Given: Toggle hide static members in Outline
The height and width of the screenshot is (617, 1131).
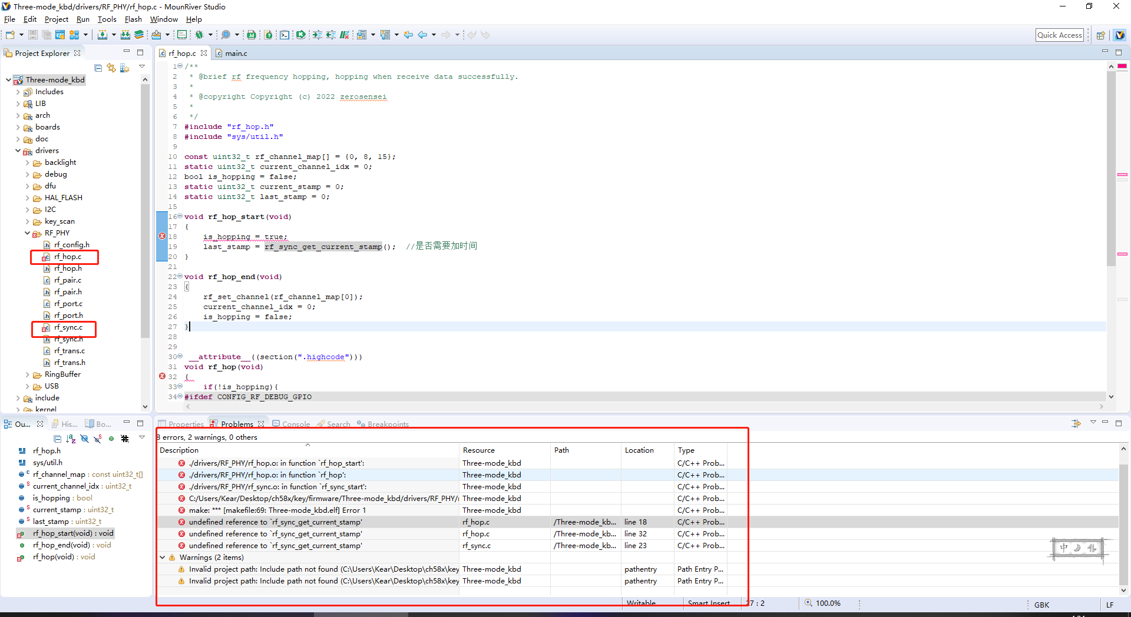Looking at the screenshot, I should [97, 439].
